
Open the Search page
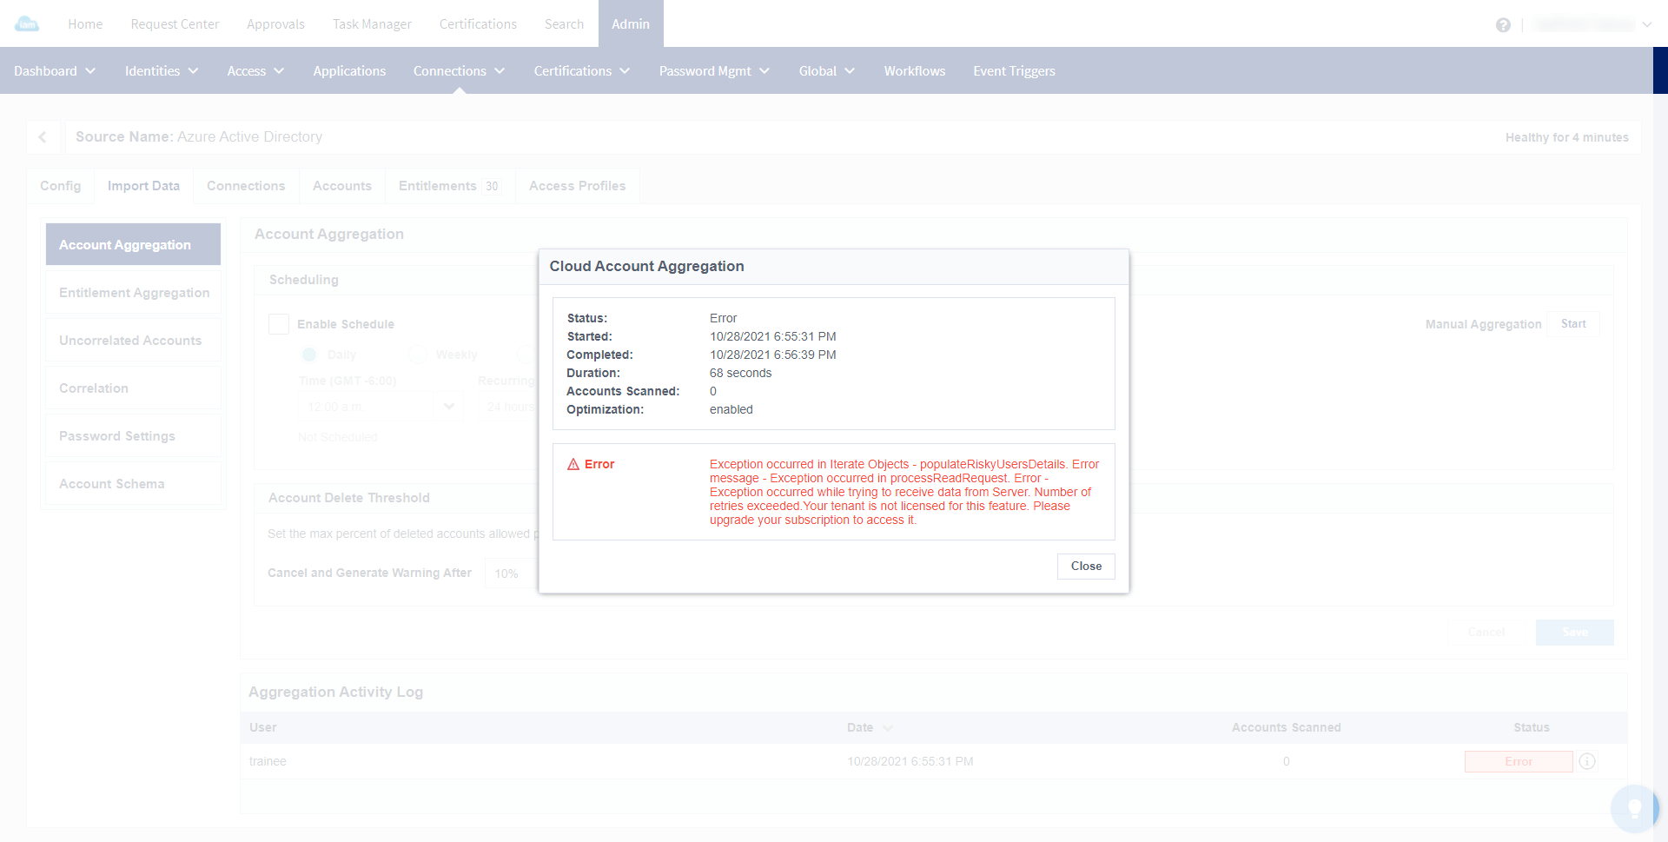point(564,24)
